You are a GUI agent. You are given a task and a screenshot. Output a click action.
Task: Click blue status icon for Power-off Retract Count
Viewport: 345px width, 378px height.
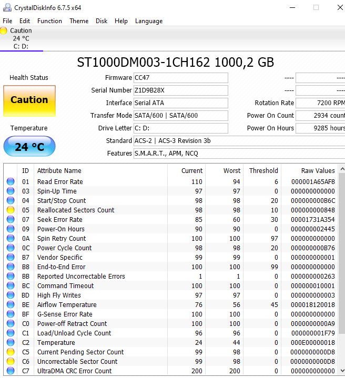click(x=11, y=323)
